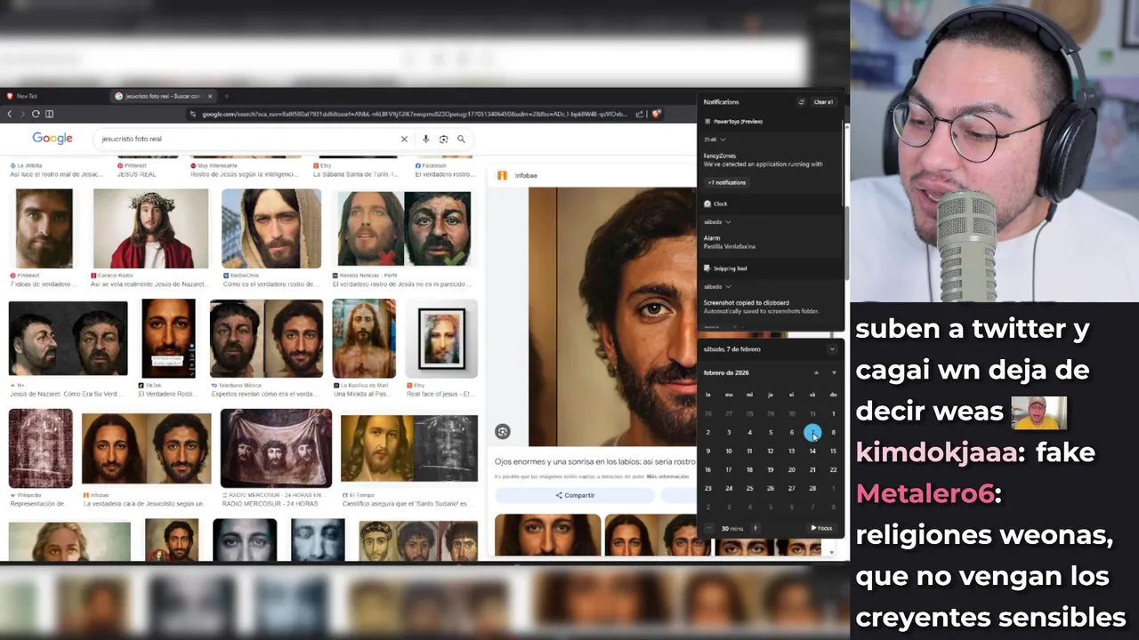The image size is (1139, 640).
Task: Click 'Compartir' share button under preview
Action: [575, 495]
